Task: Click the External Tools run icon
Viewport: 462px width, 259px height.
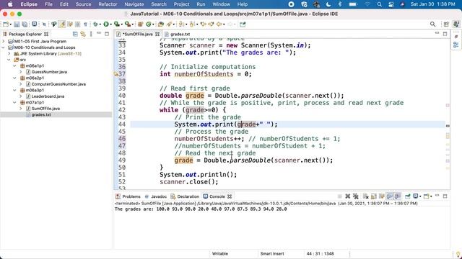Action: (127, 24)
